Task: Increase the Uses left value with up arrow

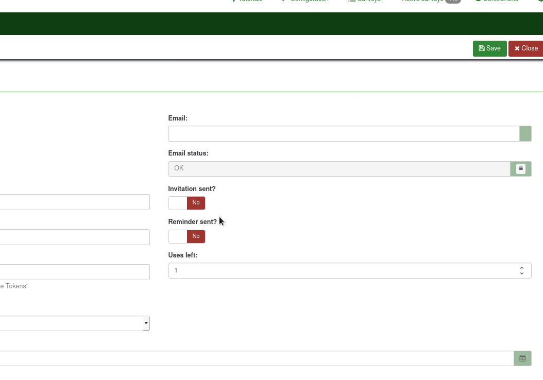Action: click(522, 268)
